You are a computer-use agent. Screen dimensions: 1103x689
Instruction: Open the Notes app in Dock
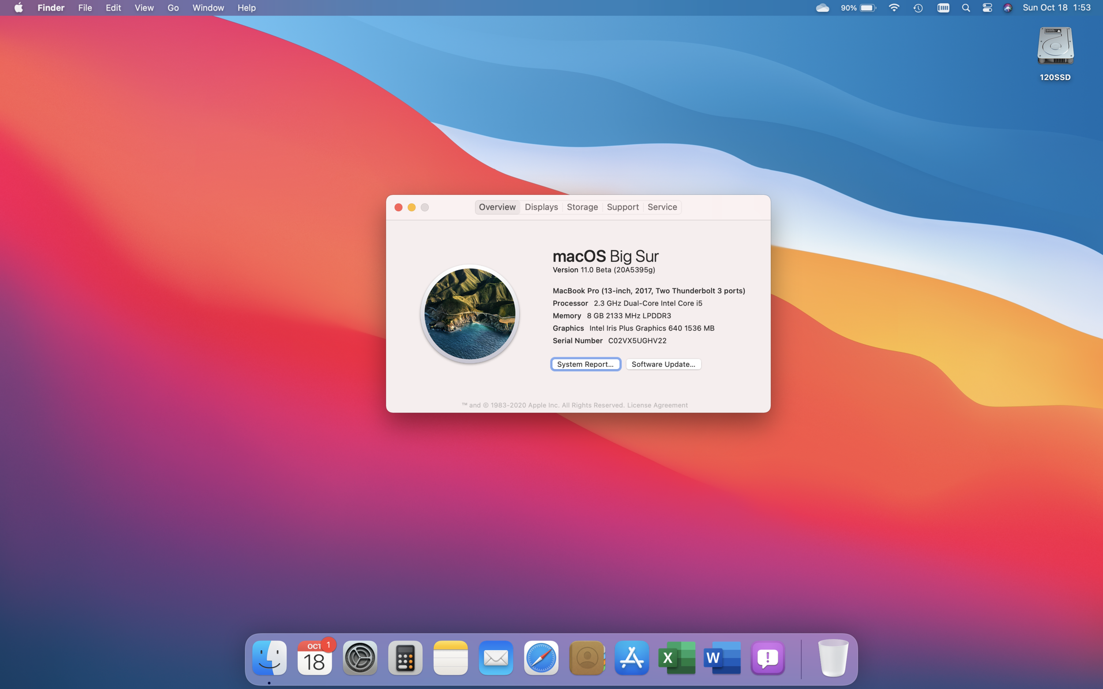coord(450,658)
